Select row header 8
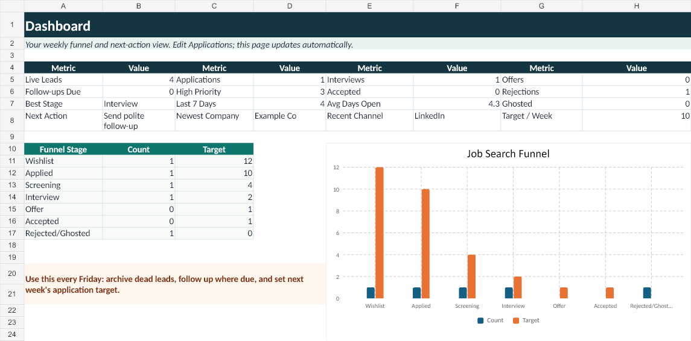 [12, 120]
